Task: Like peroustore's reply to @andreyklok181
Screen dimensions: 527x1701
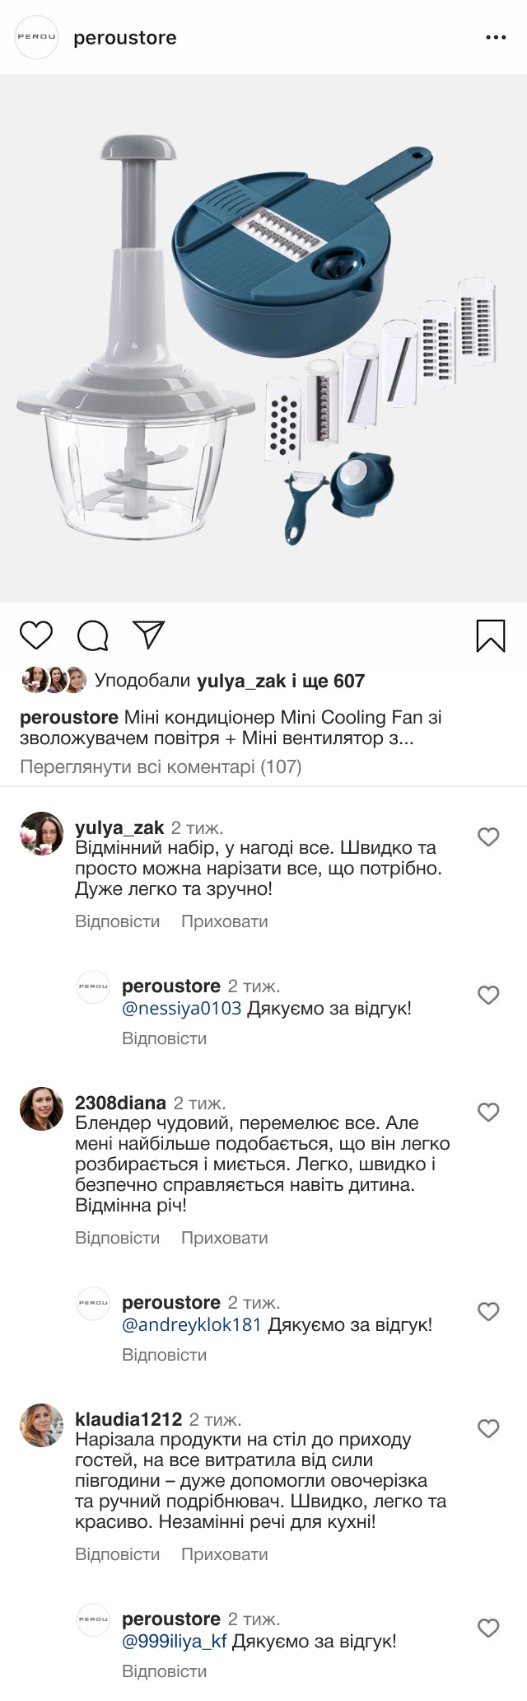Action: (x=488, y=1312)
